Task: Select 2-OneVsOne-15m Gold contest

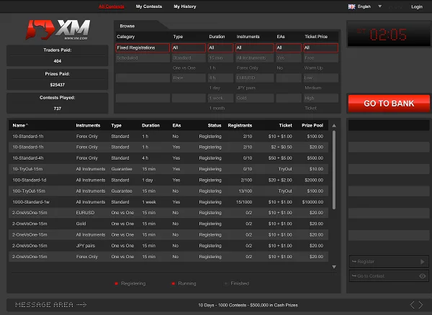Action: tap(168, 224)
